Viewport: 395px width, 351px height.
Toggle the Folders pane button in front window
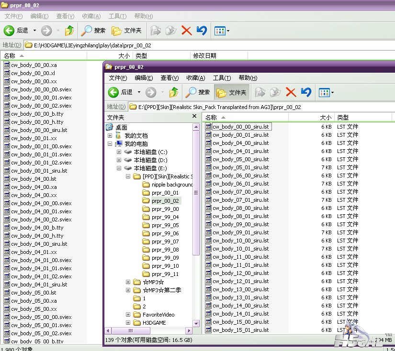tap(232, 92)
